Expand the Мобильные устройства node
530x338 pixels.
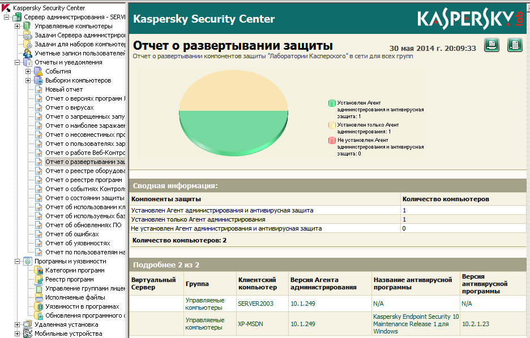coord(17,333)
